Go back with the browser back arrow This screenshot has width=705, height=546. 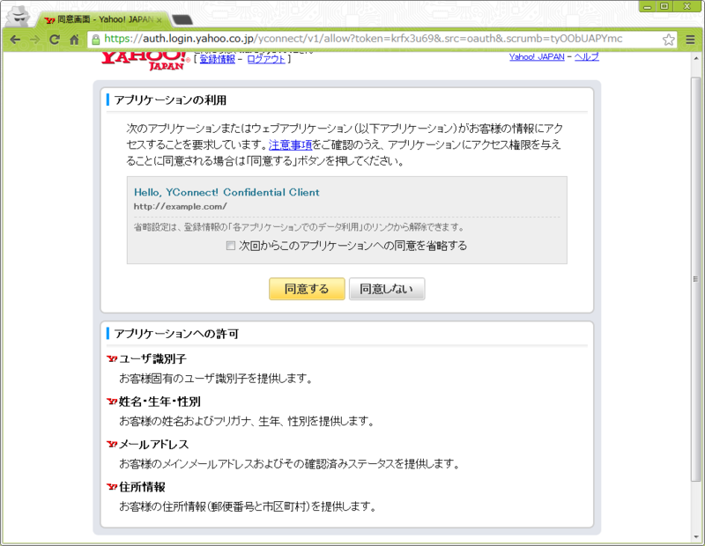(15, 40)
